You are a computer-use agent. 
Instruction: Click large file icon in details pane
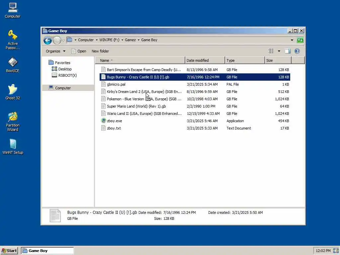(55, 215)
